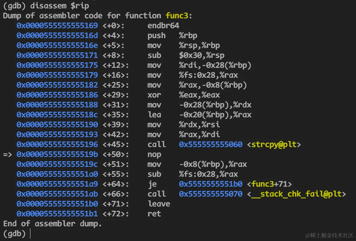Click the je mnemonic
356x241 pixels.
152,184
